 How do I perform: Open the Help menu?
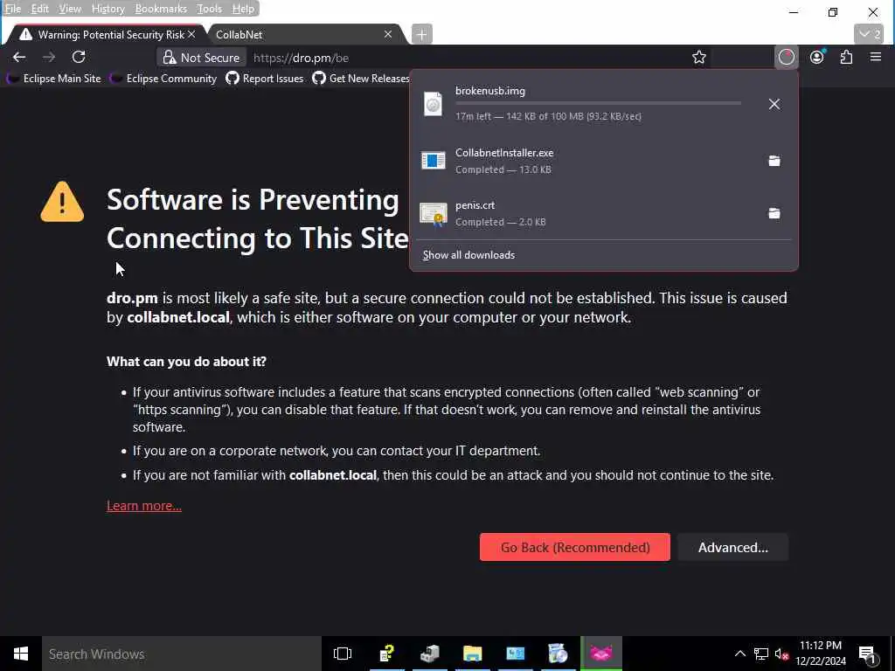pyautogui.click(x=243, y=9)
